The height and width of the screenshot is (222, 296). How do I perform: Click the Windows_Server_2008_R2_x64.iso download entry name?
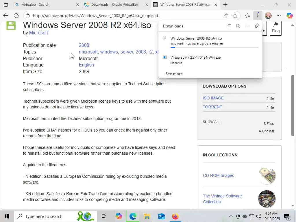click(x=196, y=38)
